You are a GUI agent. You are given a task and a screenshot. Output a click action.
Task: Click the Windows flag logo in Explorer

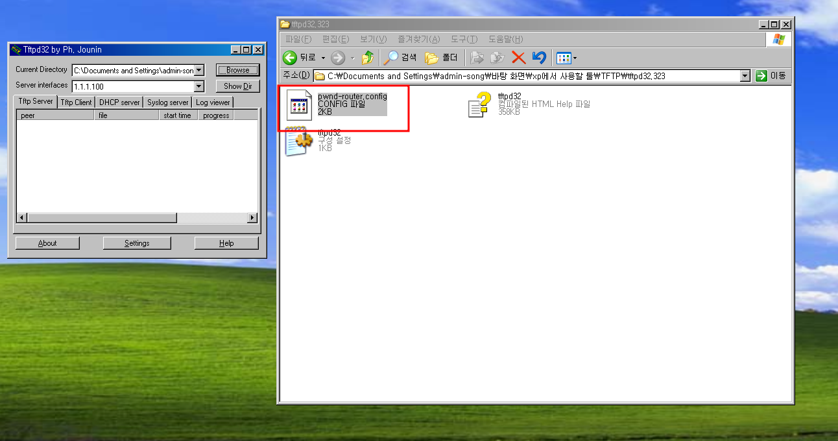coord(778,40)
